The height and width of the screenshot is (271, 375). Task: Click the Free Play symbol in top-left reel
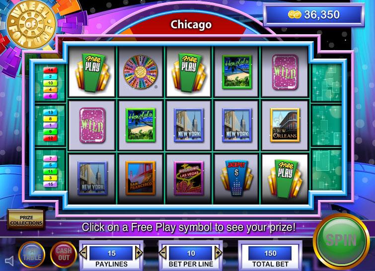click(92, 72)
